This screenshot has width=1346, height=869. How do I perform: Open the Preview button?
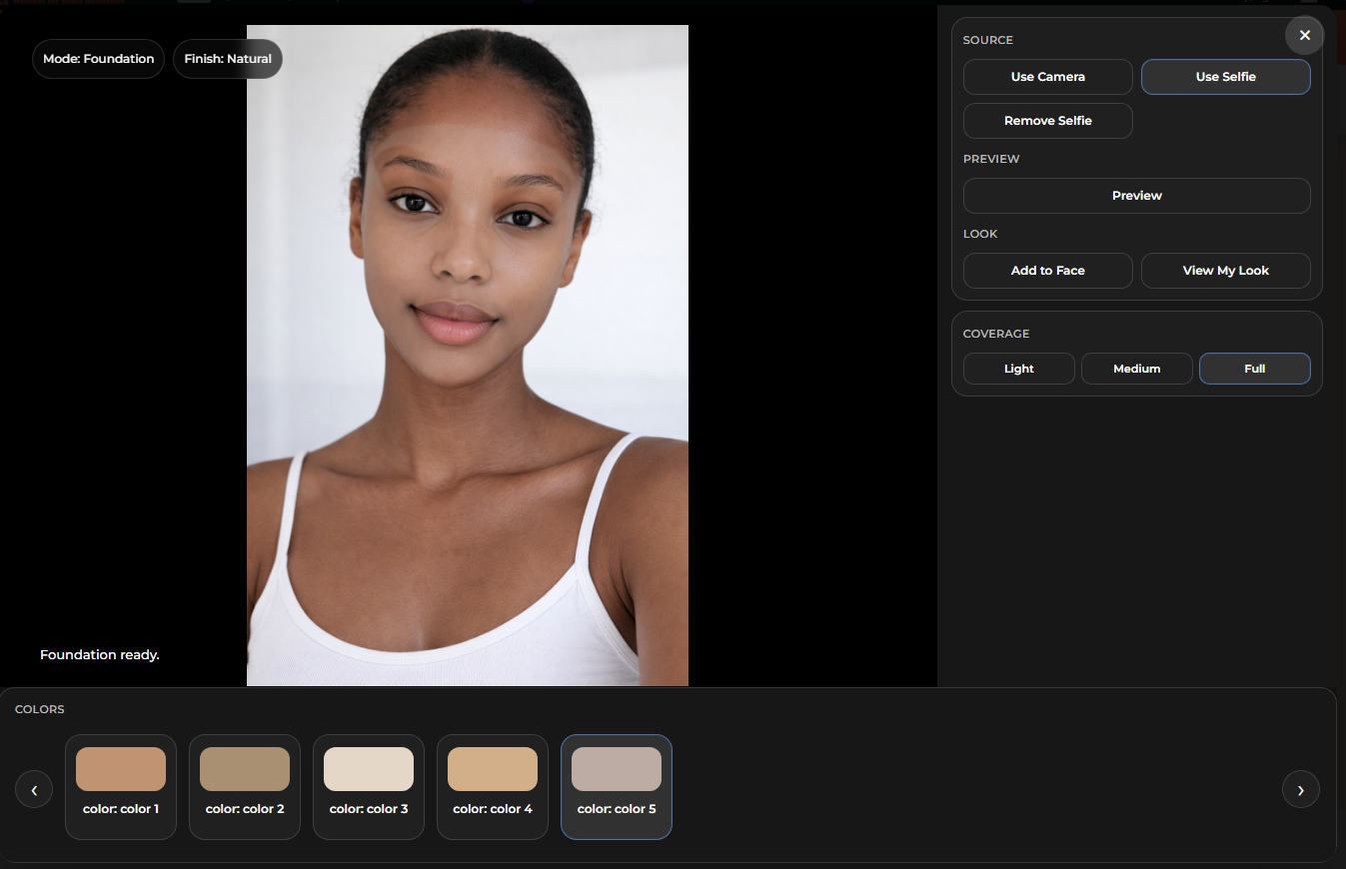(x=1136, y=196)
